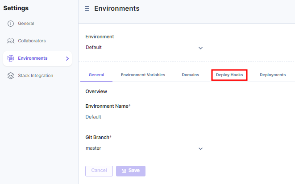Go to the Deployments tab
Viewport: 295px width, 184px height.
pyautogui.click(x=273, y=75)
